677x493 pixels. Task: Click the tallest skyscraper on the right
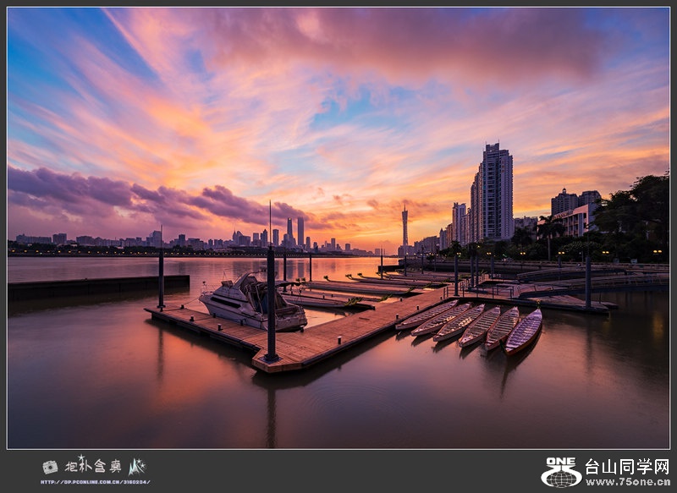point(495,194)
